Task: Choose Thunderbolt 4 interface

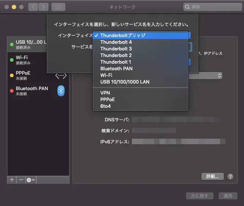Action: click(140, 42)
